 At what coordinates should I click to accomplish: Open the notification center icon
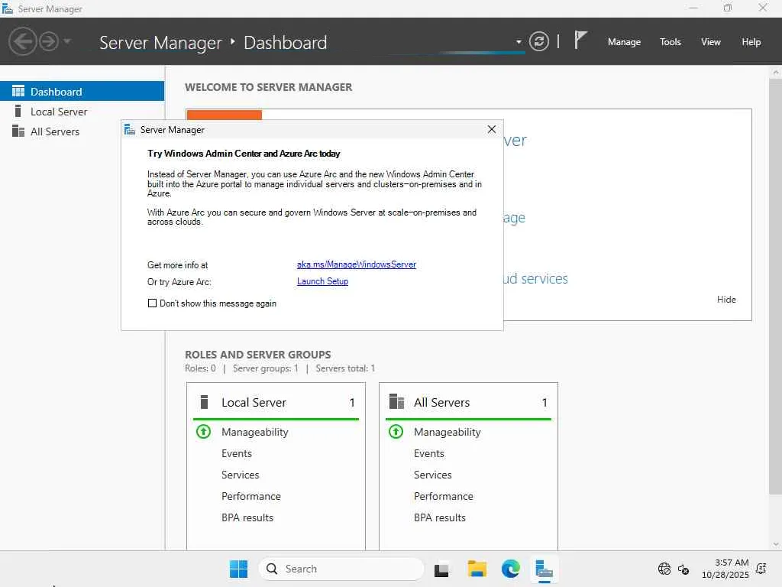click(x=761, y=569)
